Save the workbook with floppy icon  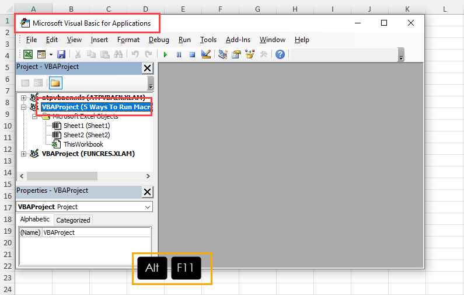pos(61,54)
